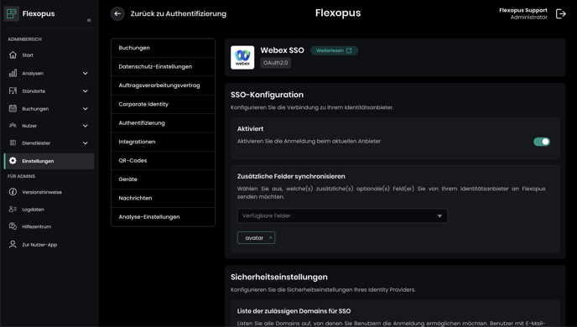Expand the Dienstleister sidebar menu
The image size is (577, 327).
pos(86,143)
